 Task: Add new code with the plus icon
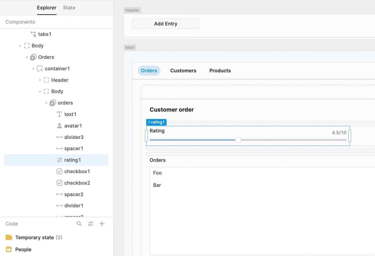click(102, 224)
